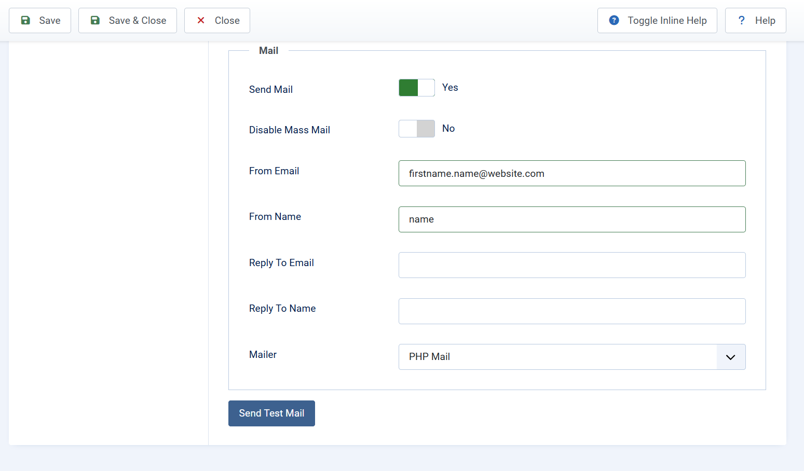Click the Send Mail field label

pyautogui.click(x=270, y=90)
